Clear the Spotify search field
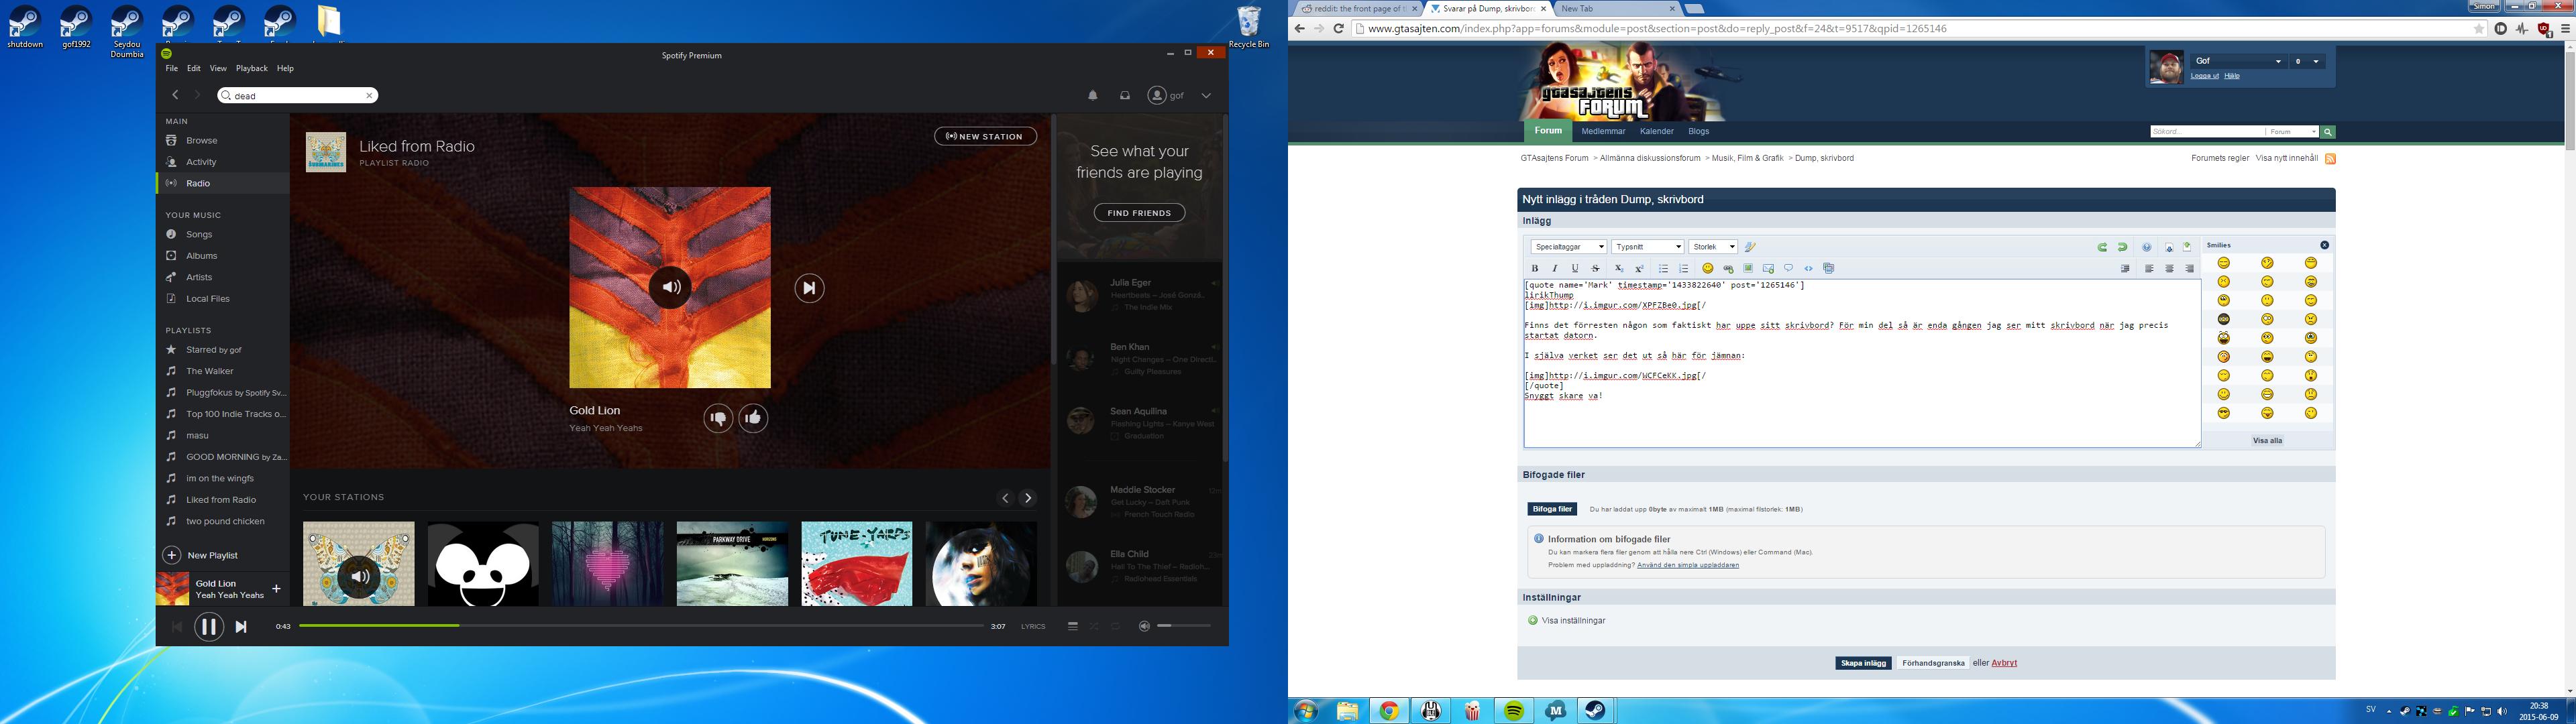 (369, 96)
